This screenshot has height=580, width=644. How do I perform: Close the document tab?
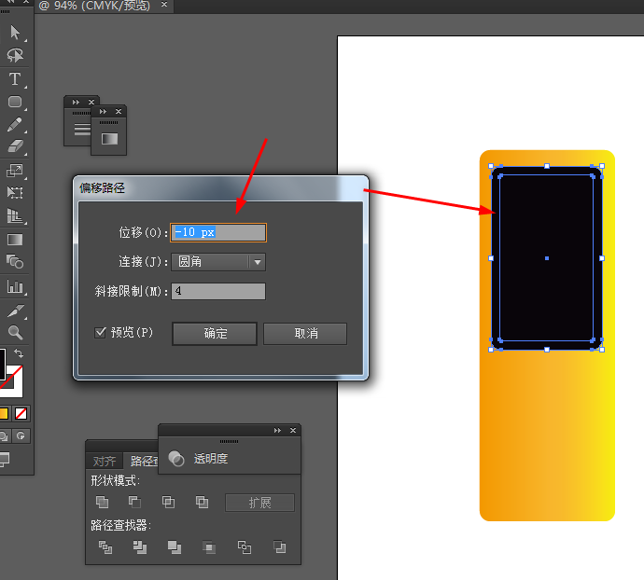(164, 5)
